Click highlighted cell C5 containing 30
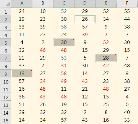 pyautogui.click(x=64, y=42)
